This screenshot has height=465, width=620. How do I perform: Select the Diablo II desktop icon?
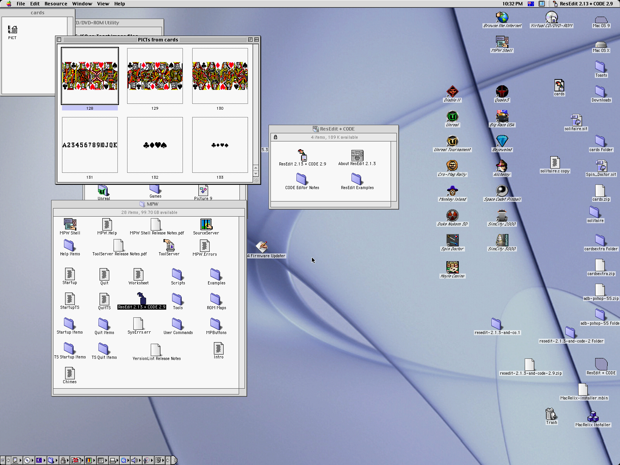click(452, 91)
